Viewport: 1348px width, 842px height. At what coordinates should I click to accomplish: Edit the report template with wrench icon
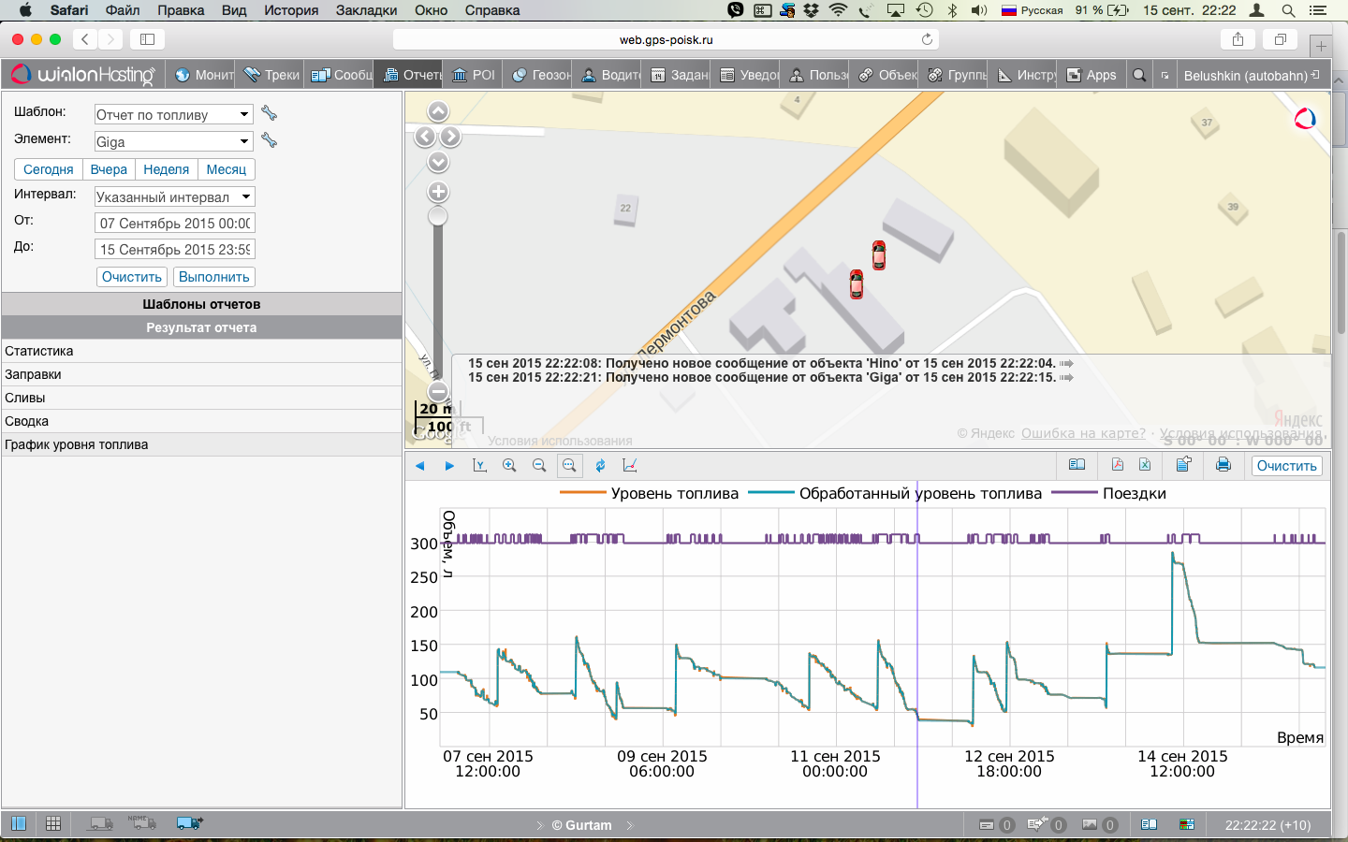(x=270, y=113)
